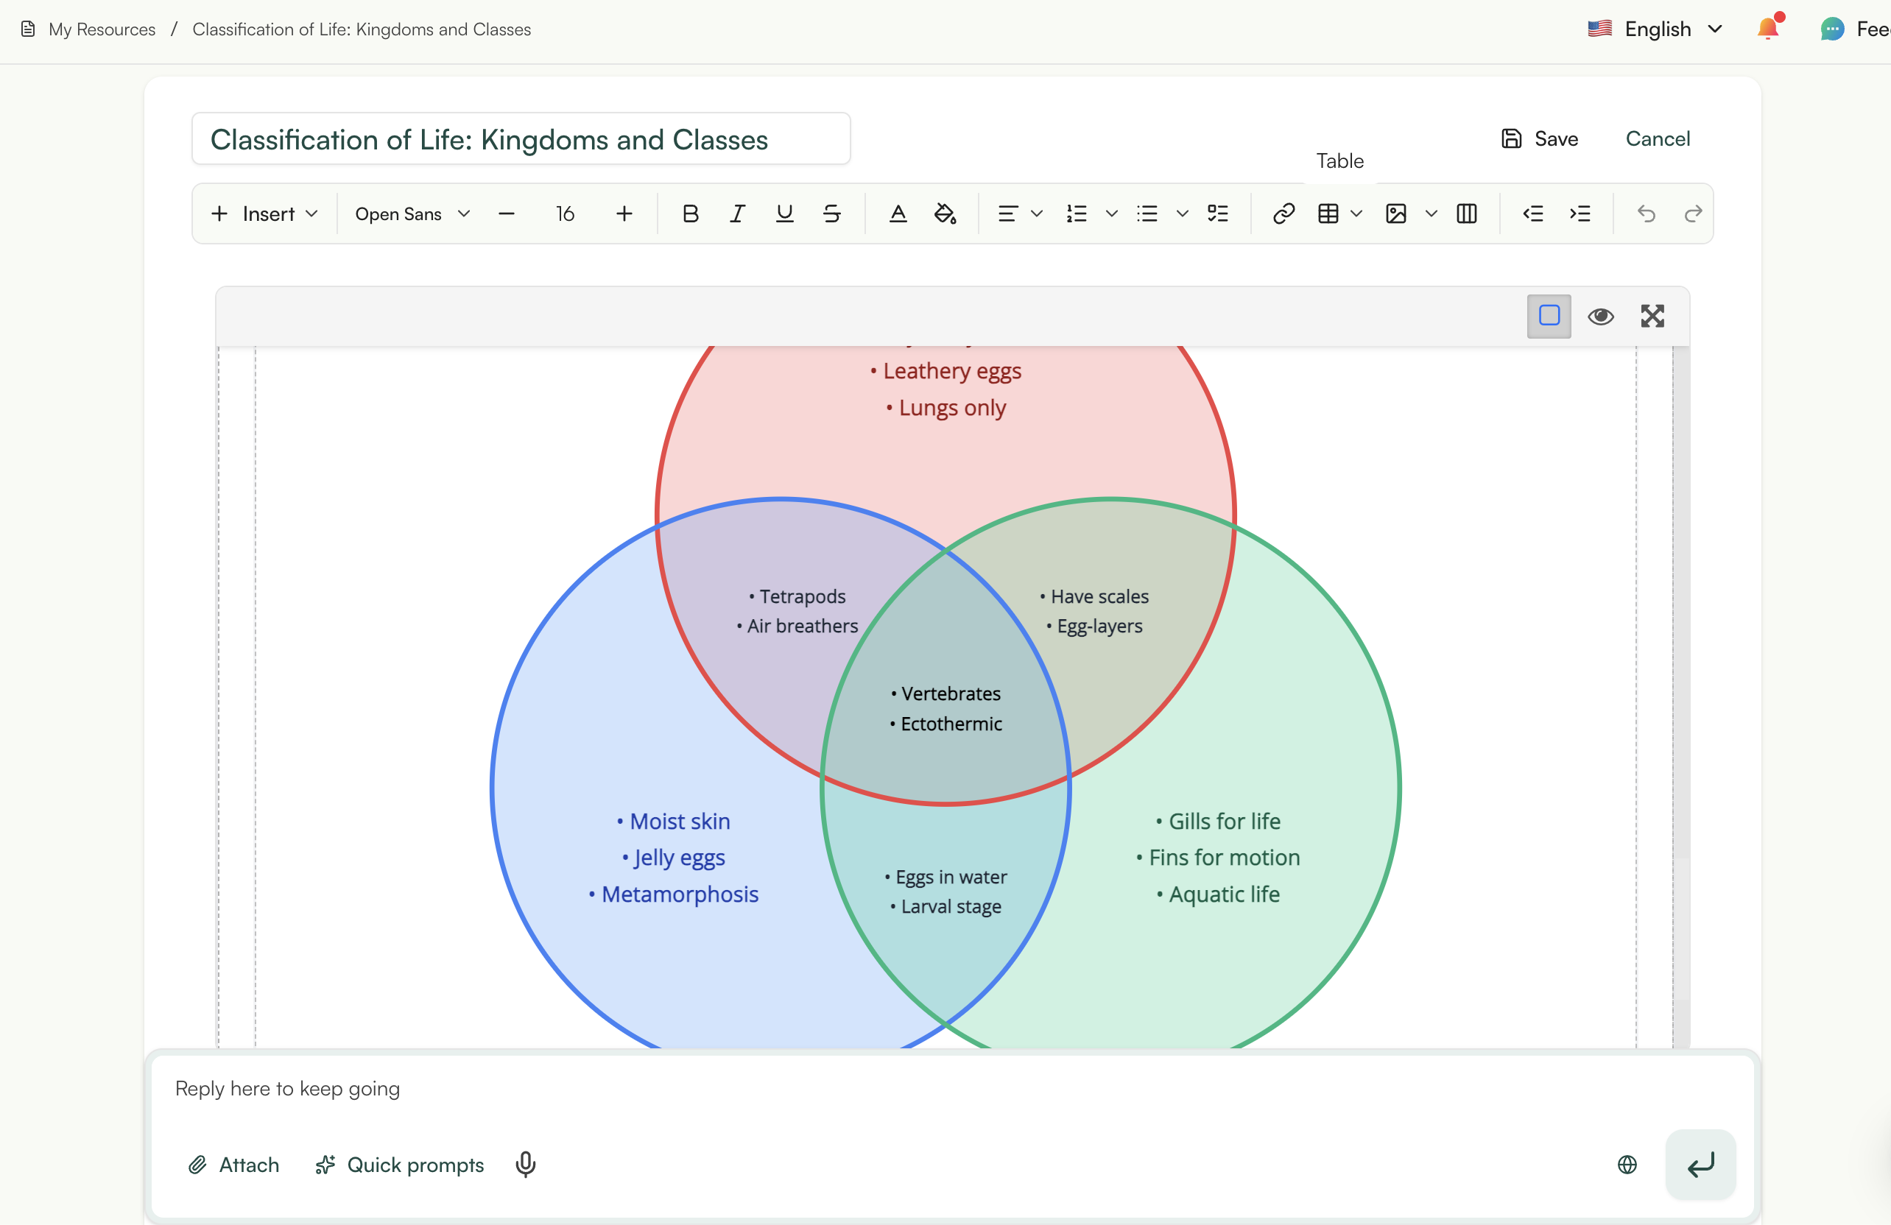This screenshot has height=1225, width=1891.
Task: Click the globe web search icon
Action: (1627, 1165)
